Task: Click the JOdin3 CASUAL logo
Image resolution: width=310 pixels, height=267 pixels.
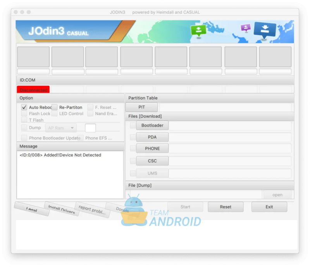Action: (x=59, y=32)
